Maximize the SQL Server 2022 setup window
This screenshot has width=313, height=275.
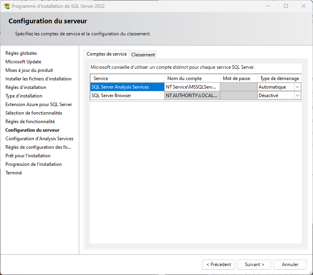[x=286, y=6]
